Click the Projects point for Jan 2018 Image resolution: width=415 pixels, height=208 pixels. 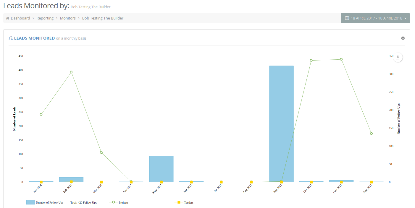coord(41,114)
